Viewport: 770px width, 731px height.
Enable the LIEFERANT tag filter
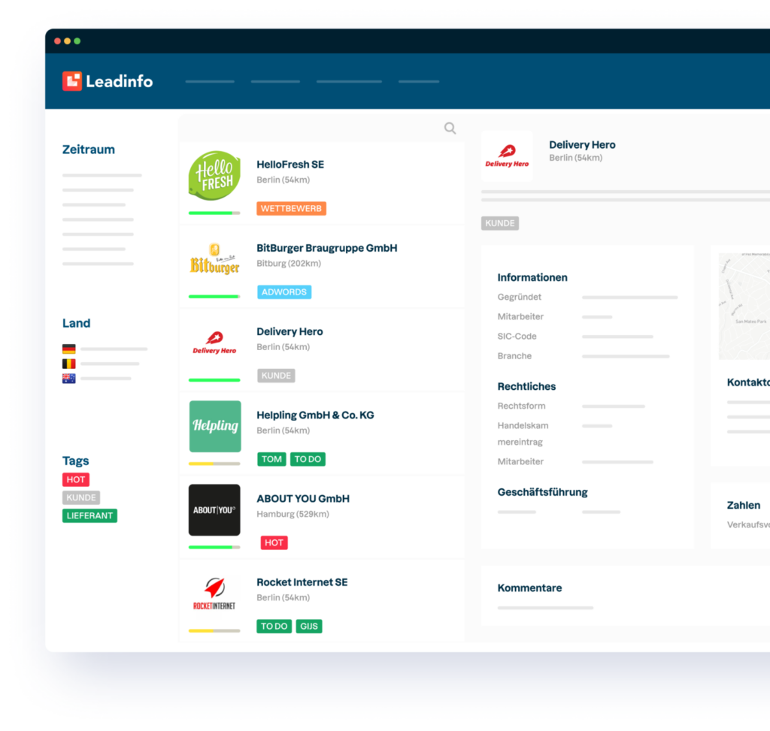coord(90,515)
